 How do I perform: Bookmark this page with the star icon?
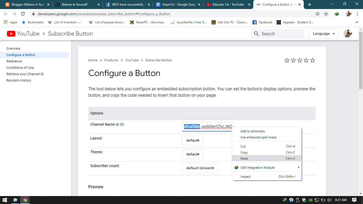pyautogui.click(x=326, y=14)
